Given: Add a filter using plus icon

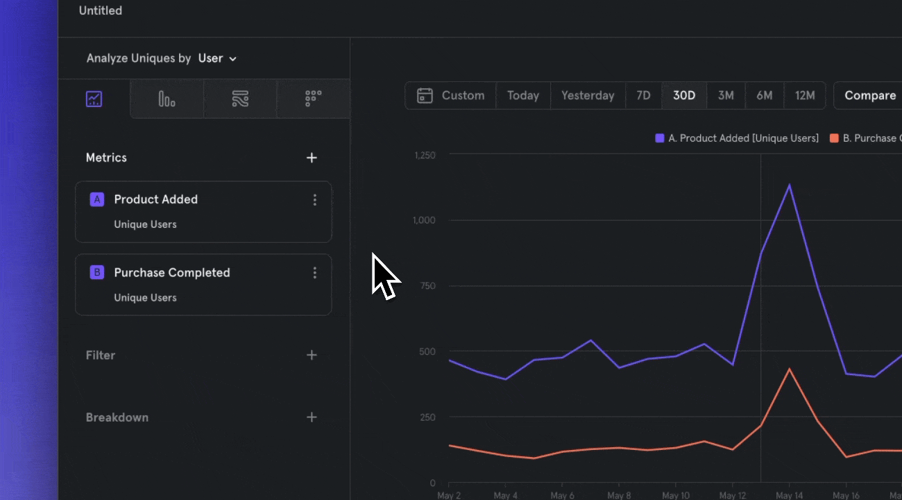Looking at the screenshot, I should tap(312, 355).
